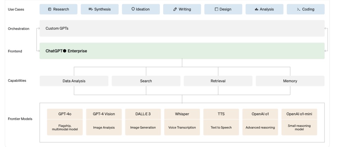Click the 'Orchestration' row label
The width and height of the screenshot is (337, 147).
(19, 28)
